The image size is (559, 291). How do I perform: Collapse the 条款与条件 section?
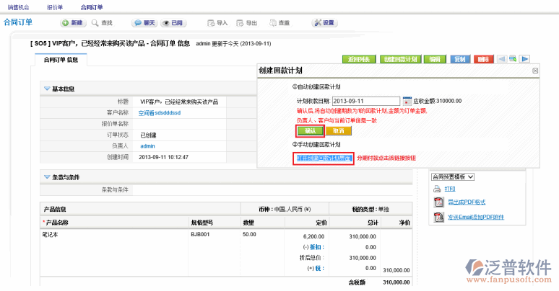point(47,176)
